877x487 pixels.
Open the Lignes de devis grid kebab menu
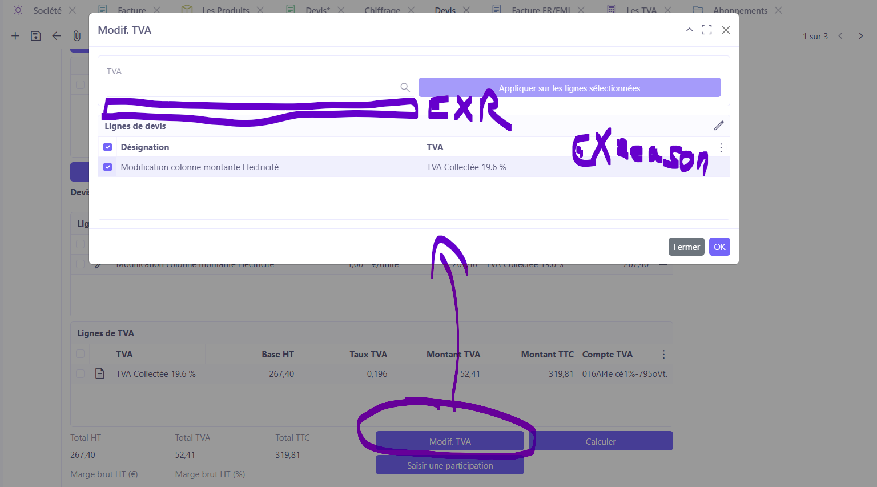point(721,147)
